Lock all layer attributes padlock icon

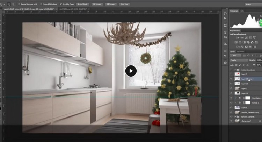click(247, 65)
